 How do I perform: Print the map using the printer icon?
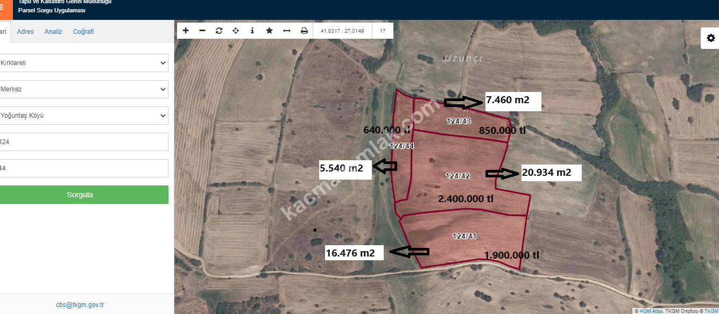point(304,31)
